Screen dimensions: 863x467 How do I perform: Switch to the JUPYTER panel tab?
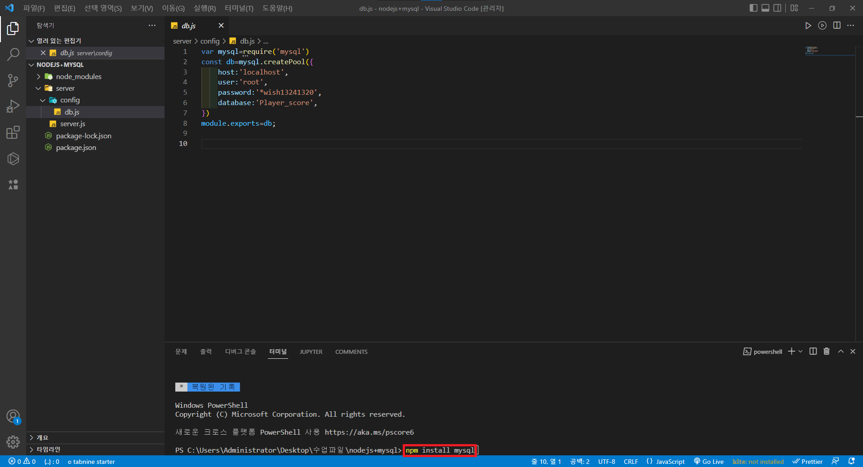coord(311,352)
